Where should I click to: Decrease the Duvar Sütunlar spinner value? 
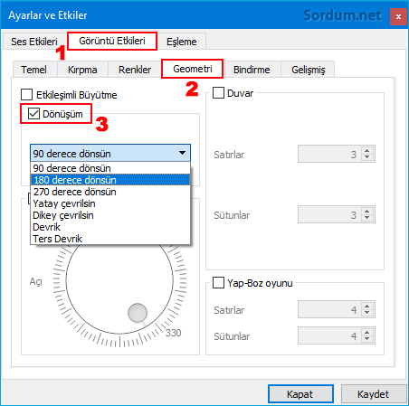pyautogui.click(x=367, y=218)
